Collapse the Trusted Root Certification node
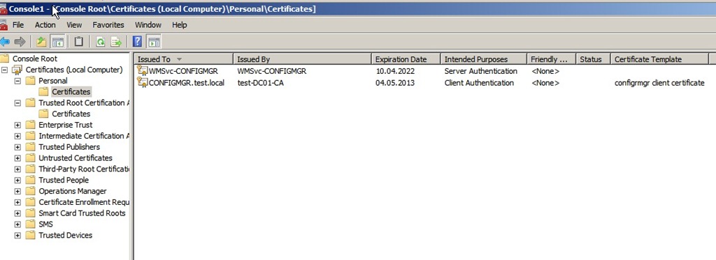This screenshot has height=260, width=716. [17, 103]
